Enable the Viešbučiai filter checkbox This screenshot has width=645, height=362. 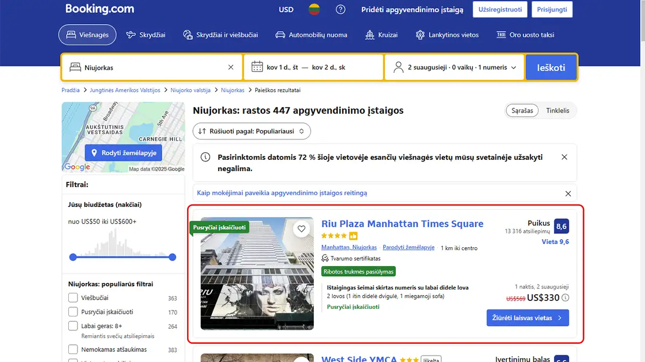(73, 297)
